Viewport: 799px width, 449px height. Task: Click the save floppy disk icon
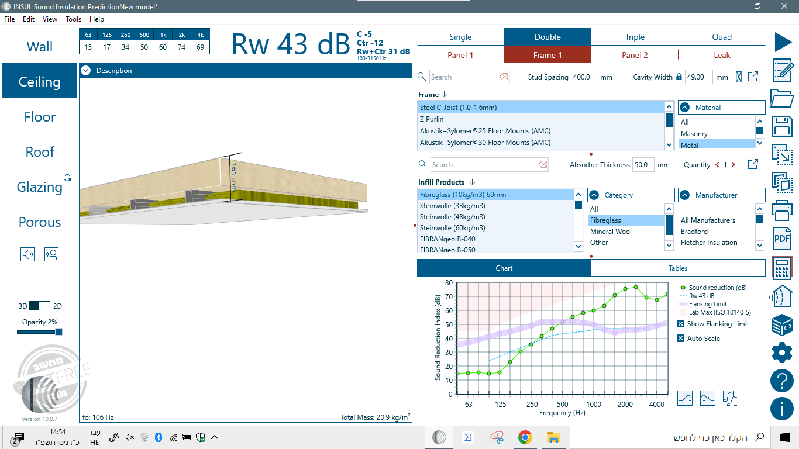(782, 126)
